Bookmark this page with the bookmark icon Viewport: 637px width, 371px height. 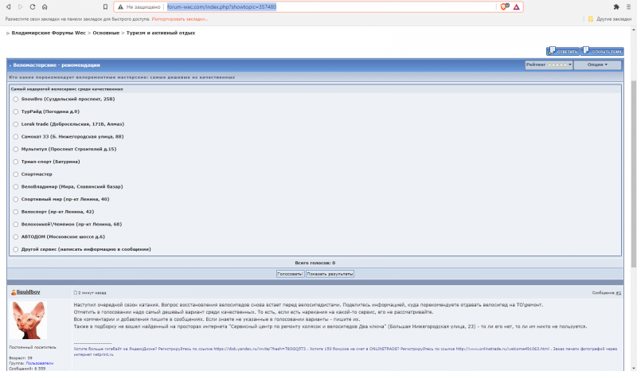point(105,7)
